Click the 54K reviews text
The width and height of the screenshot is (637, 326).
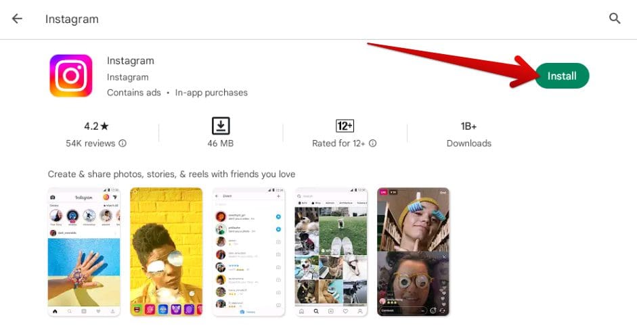point(91,143)
